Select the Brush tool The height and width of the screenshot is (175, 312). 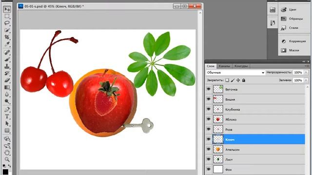[x=7, y=59]
